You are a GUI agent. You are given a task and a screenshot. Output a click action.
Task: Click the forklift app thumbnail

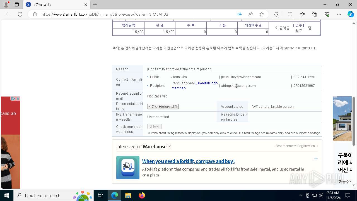point(128,167)
